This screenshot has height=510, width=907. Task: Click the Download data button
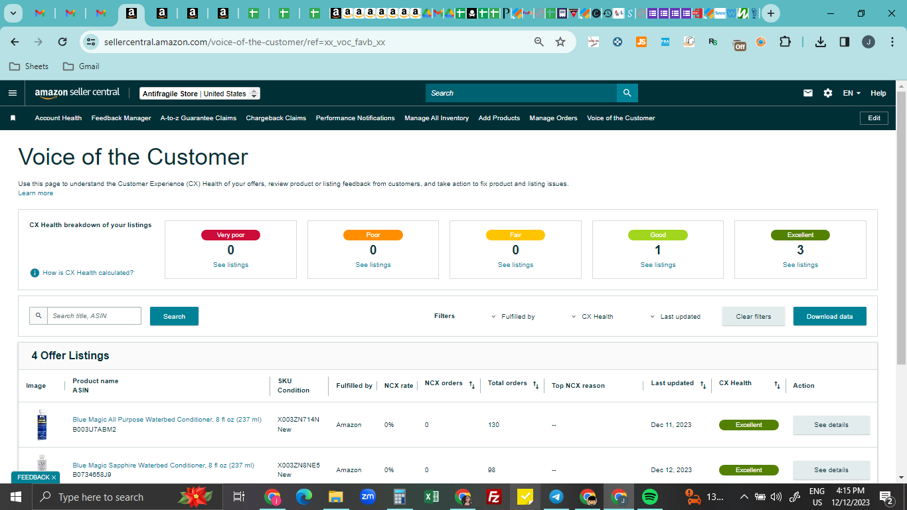pyautogui.click(x=830, y=316)
